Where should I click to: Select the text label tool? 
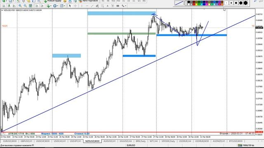pos(113,6)
